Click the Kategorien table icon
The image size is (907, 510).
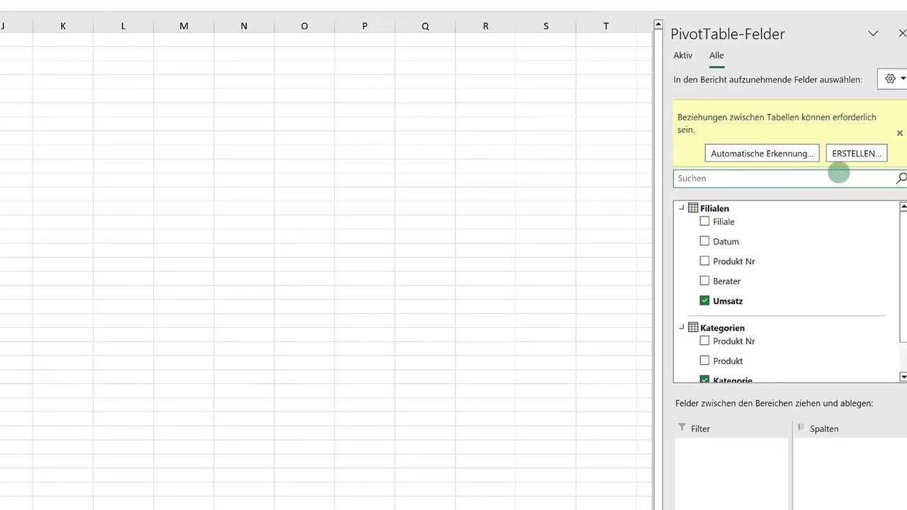pyautogui.click(x=693, y=328)
